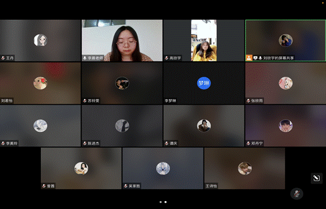Click 郑丹宇's round avatar
Image resolution: width=326 pixels, height=209 pixels.
(286, 126)
